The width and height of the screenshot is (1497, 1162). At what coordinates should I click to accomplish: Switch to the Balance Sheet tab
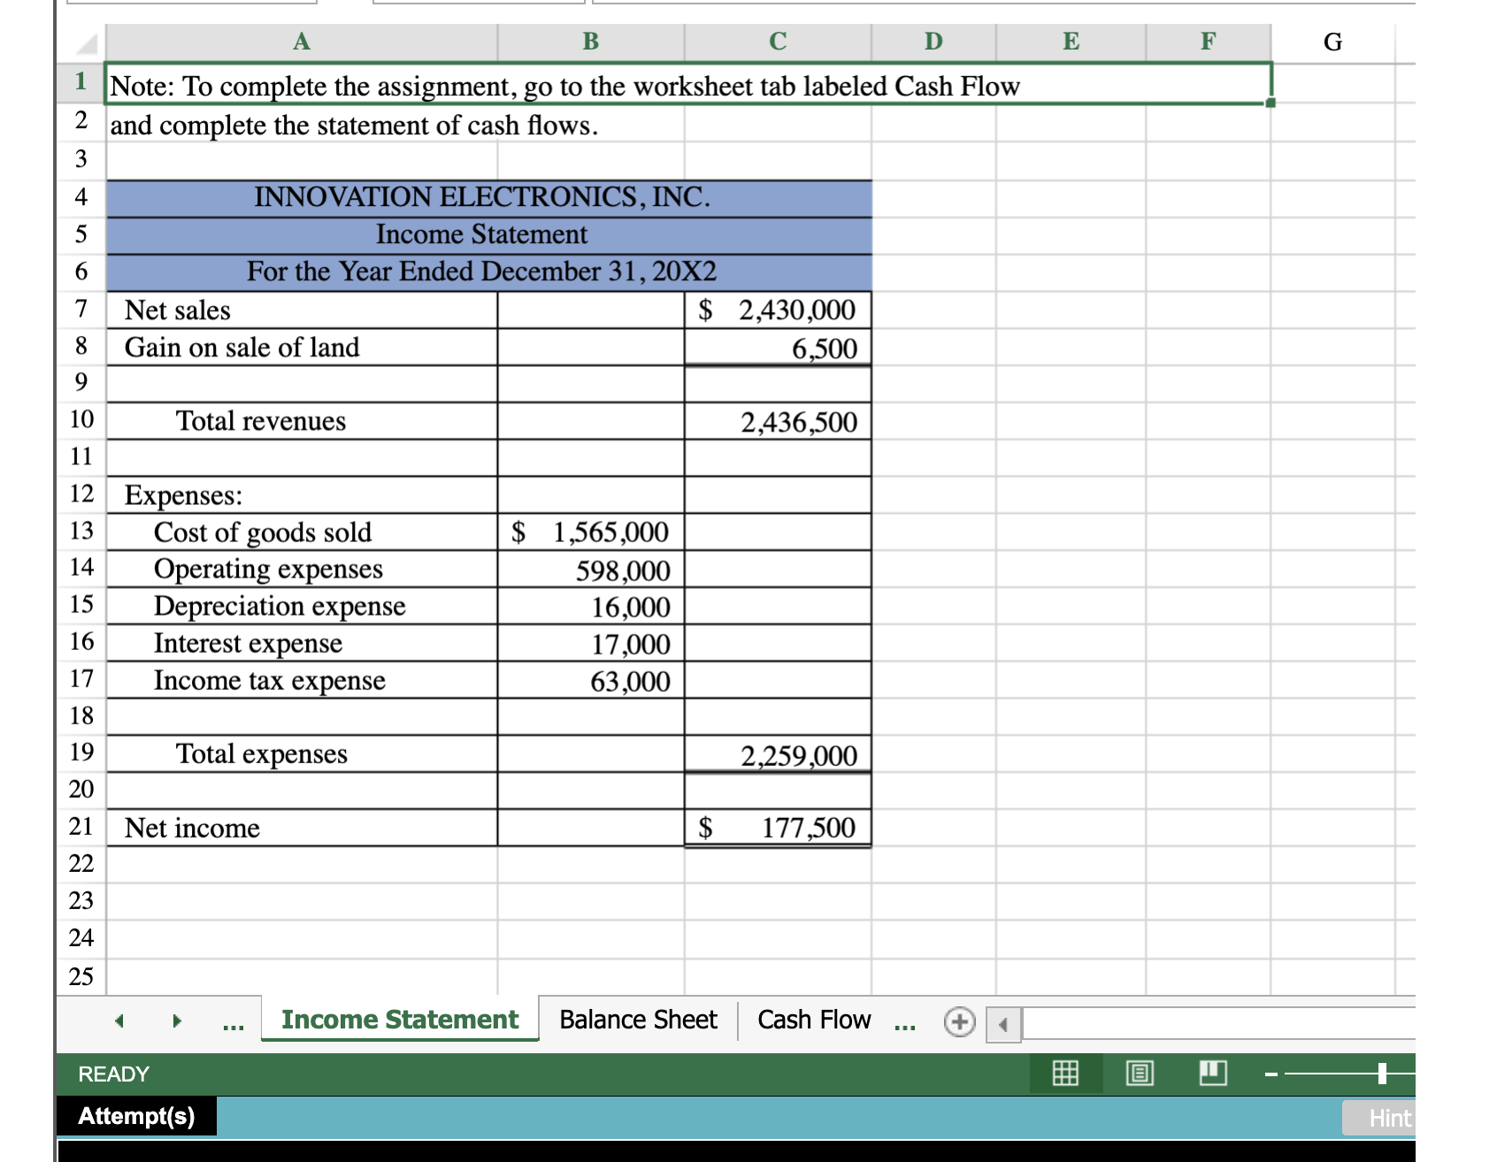click(x=637, y=1019)
